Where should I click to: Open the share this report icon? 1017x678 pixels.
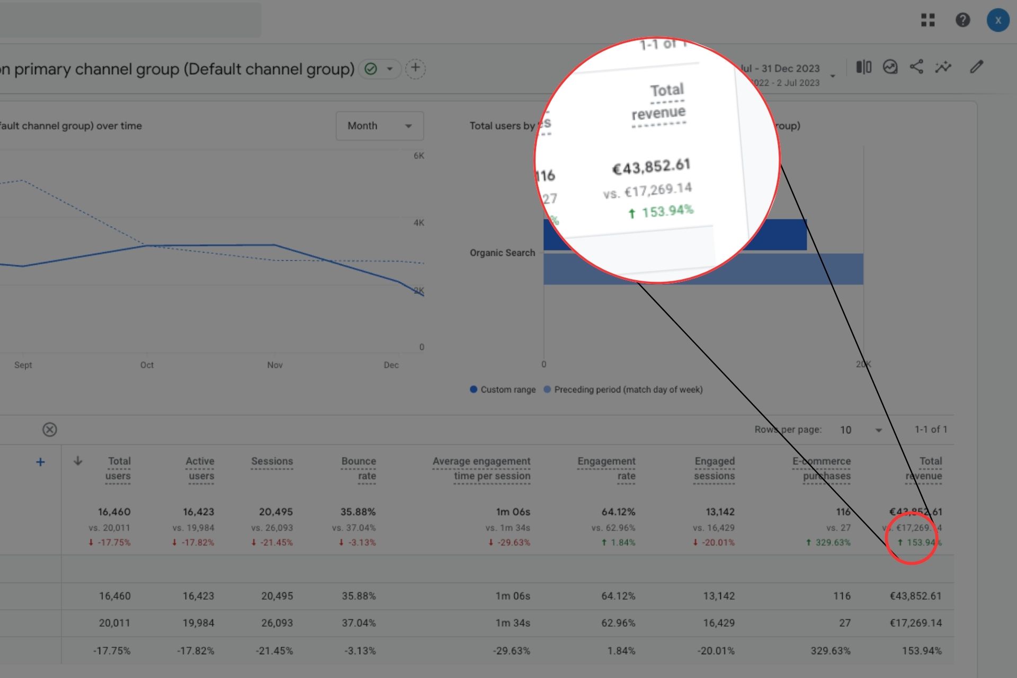[916, 67]
